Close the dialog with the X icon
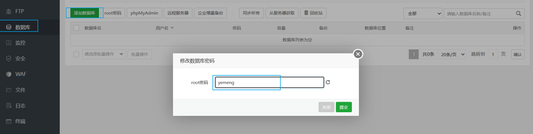Screen dimensions: 533x134 click(358, 54)
